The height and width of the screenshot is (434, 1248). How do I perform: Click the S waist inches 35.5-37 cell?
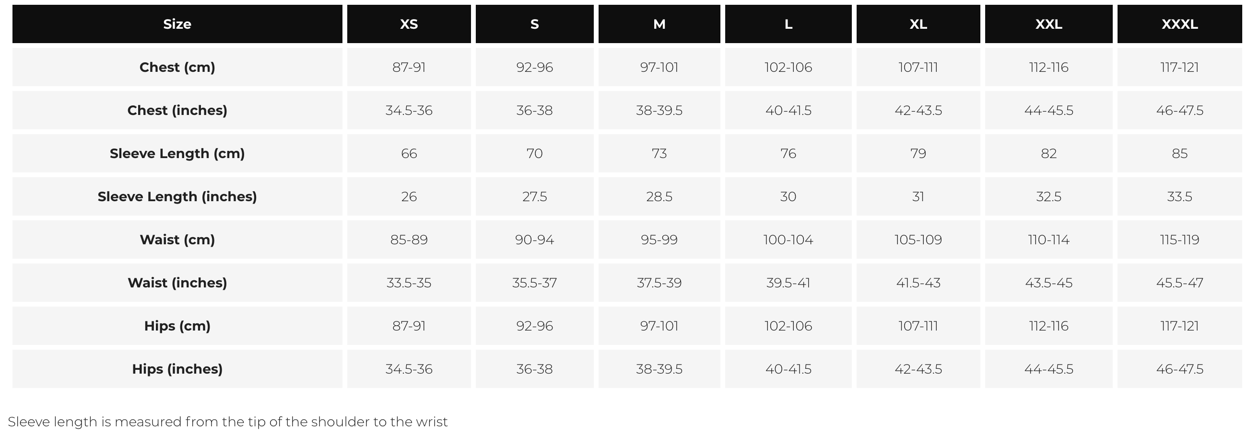(534, 283)
